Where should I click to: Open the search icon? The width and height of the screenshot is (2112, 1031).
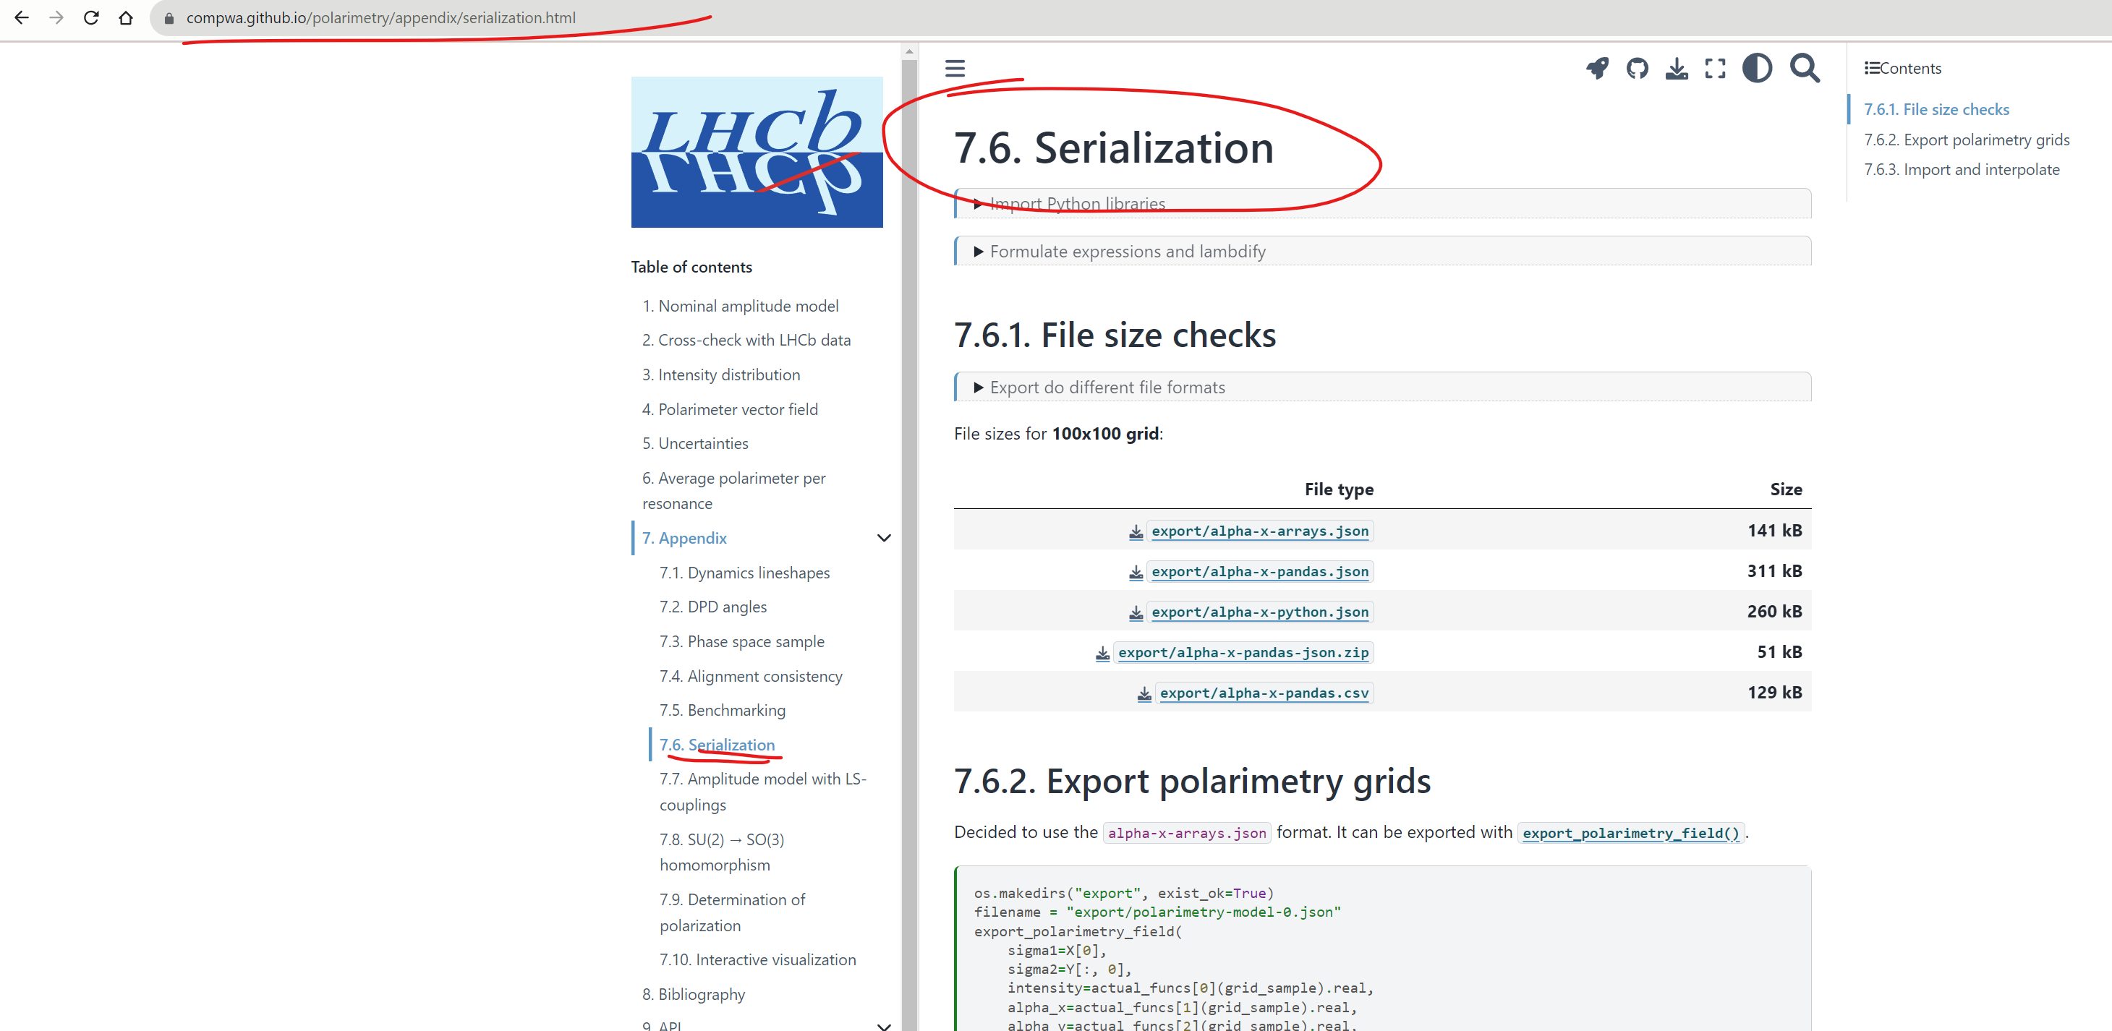tap(1804, 69)
